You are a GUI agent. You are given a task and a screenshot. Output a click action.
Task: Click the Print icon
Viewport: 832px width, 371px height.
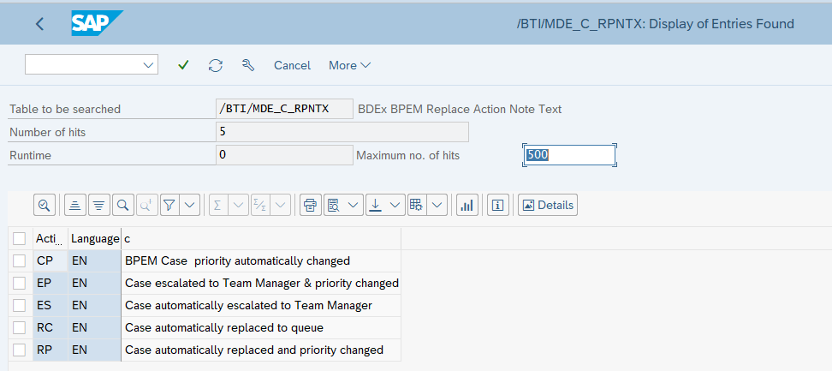[x=311, y=206]
